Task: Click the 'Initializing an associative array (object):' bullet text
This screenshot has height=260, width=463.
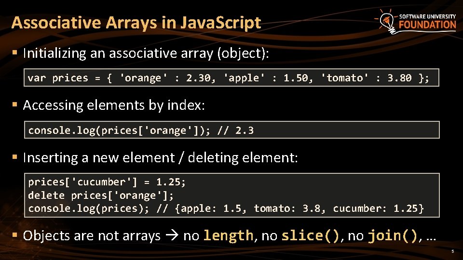Action: tap(146, 53)
